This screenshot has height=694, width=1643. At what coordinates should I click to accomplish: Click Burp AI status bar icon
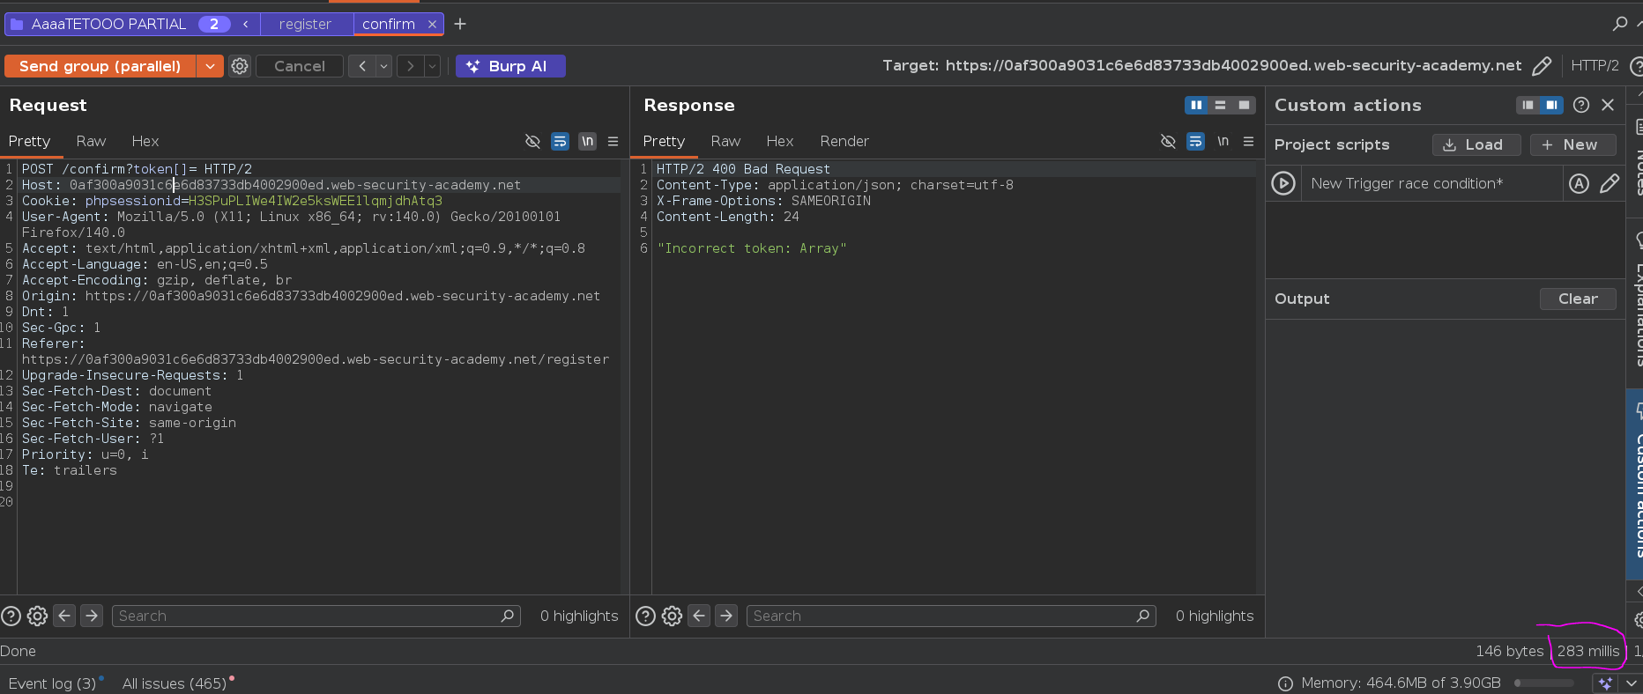(x=1605, y=683)
